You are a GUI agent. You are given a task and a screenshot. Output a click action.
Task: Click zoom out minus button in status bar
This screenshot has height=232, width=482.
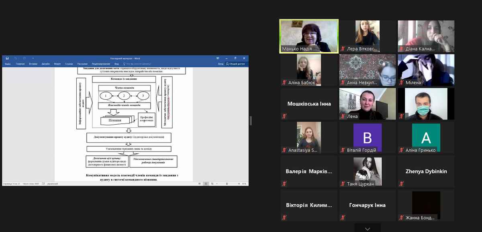tap(217, 184)
